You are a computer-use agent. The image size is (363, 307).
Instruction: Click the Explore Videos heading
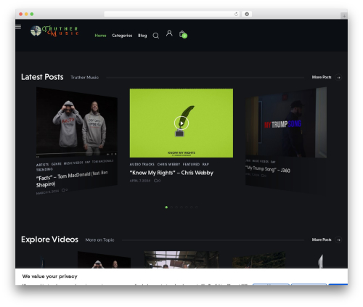pyautogui.click(x=49, y=240)
